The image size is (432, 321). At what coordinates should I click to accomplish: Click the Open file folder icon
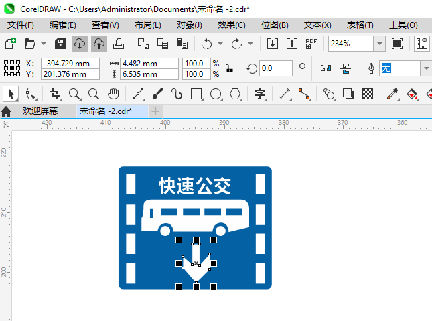click(29, 44)
